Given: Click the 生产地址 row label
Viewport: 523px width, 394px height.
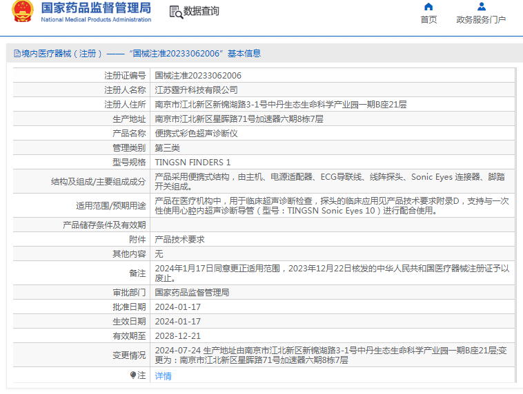Looking at the screenshot, I should (129, 119).
